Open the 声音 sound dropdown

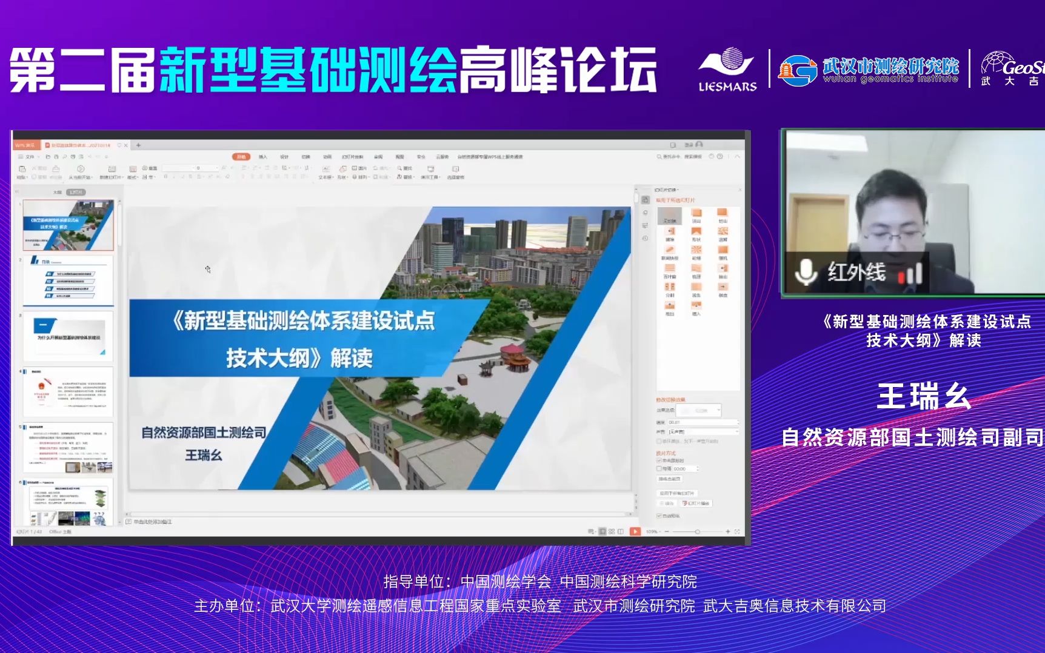pyautogui.click(x=703, y=431)
